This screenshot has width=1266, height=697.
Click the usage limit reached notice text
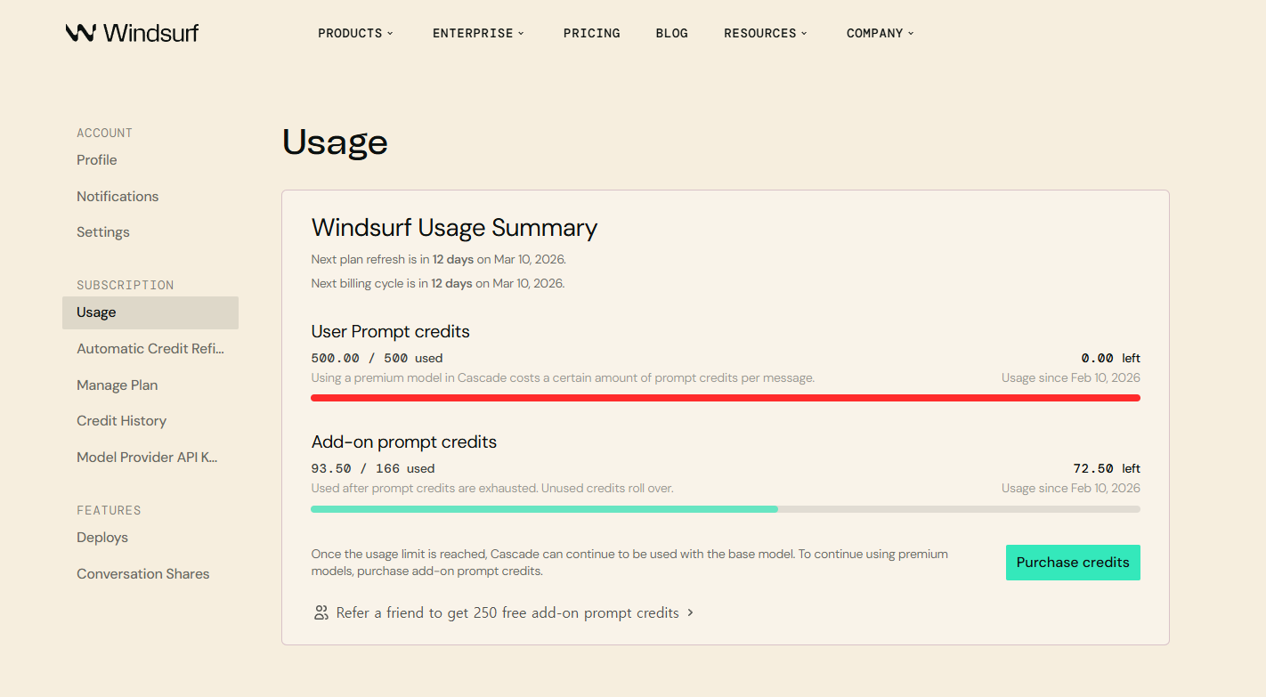click(629, 563)
